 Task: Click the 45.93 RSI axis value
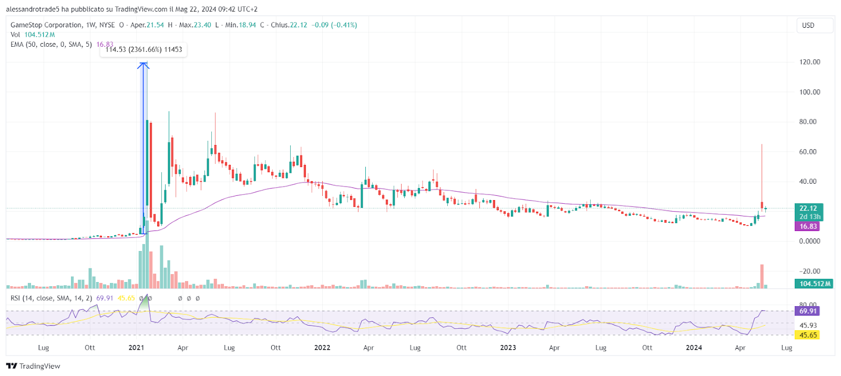point(808,325)
